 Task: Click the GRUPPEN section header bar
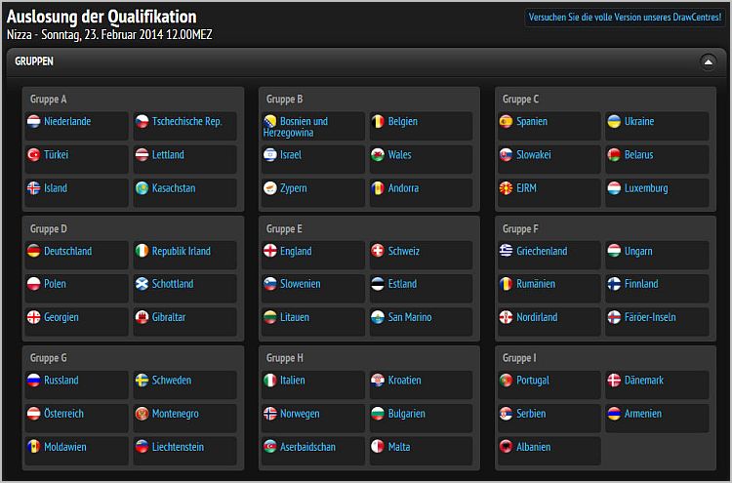(x=366, y=62)
